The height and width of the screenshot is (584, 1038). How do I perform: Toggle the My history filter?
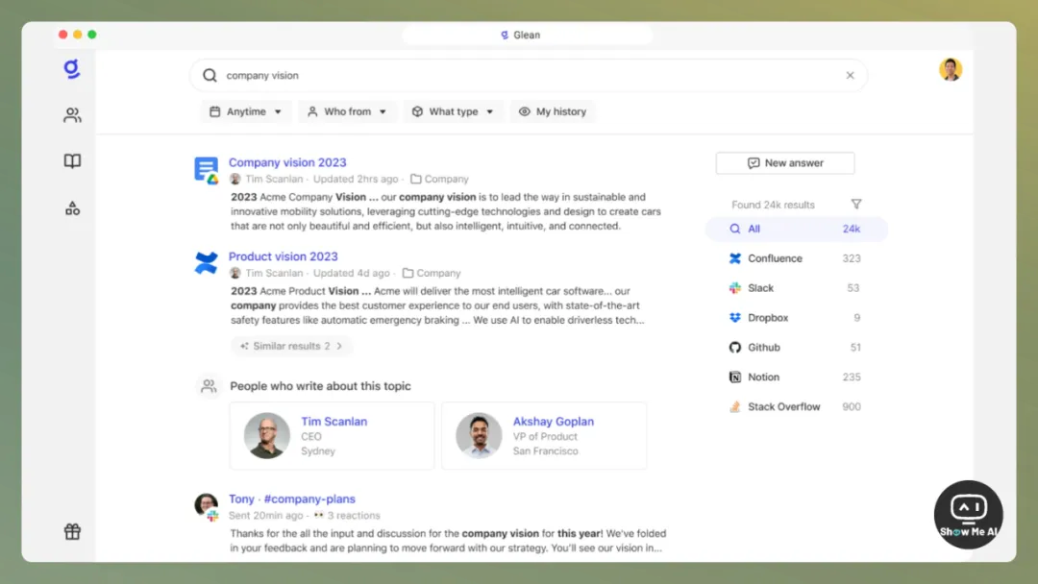553,111
